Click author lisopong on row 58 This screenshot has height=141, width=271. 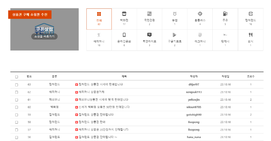pyautogui.click(x=194, y=122)
